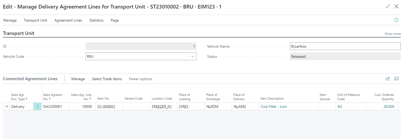401x139 pixels.
Task: Click the Vehicle Name input field
Action: [345, 46]
